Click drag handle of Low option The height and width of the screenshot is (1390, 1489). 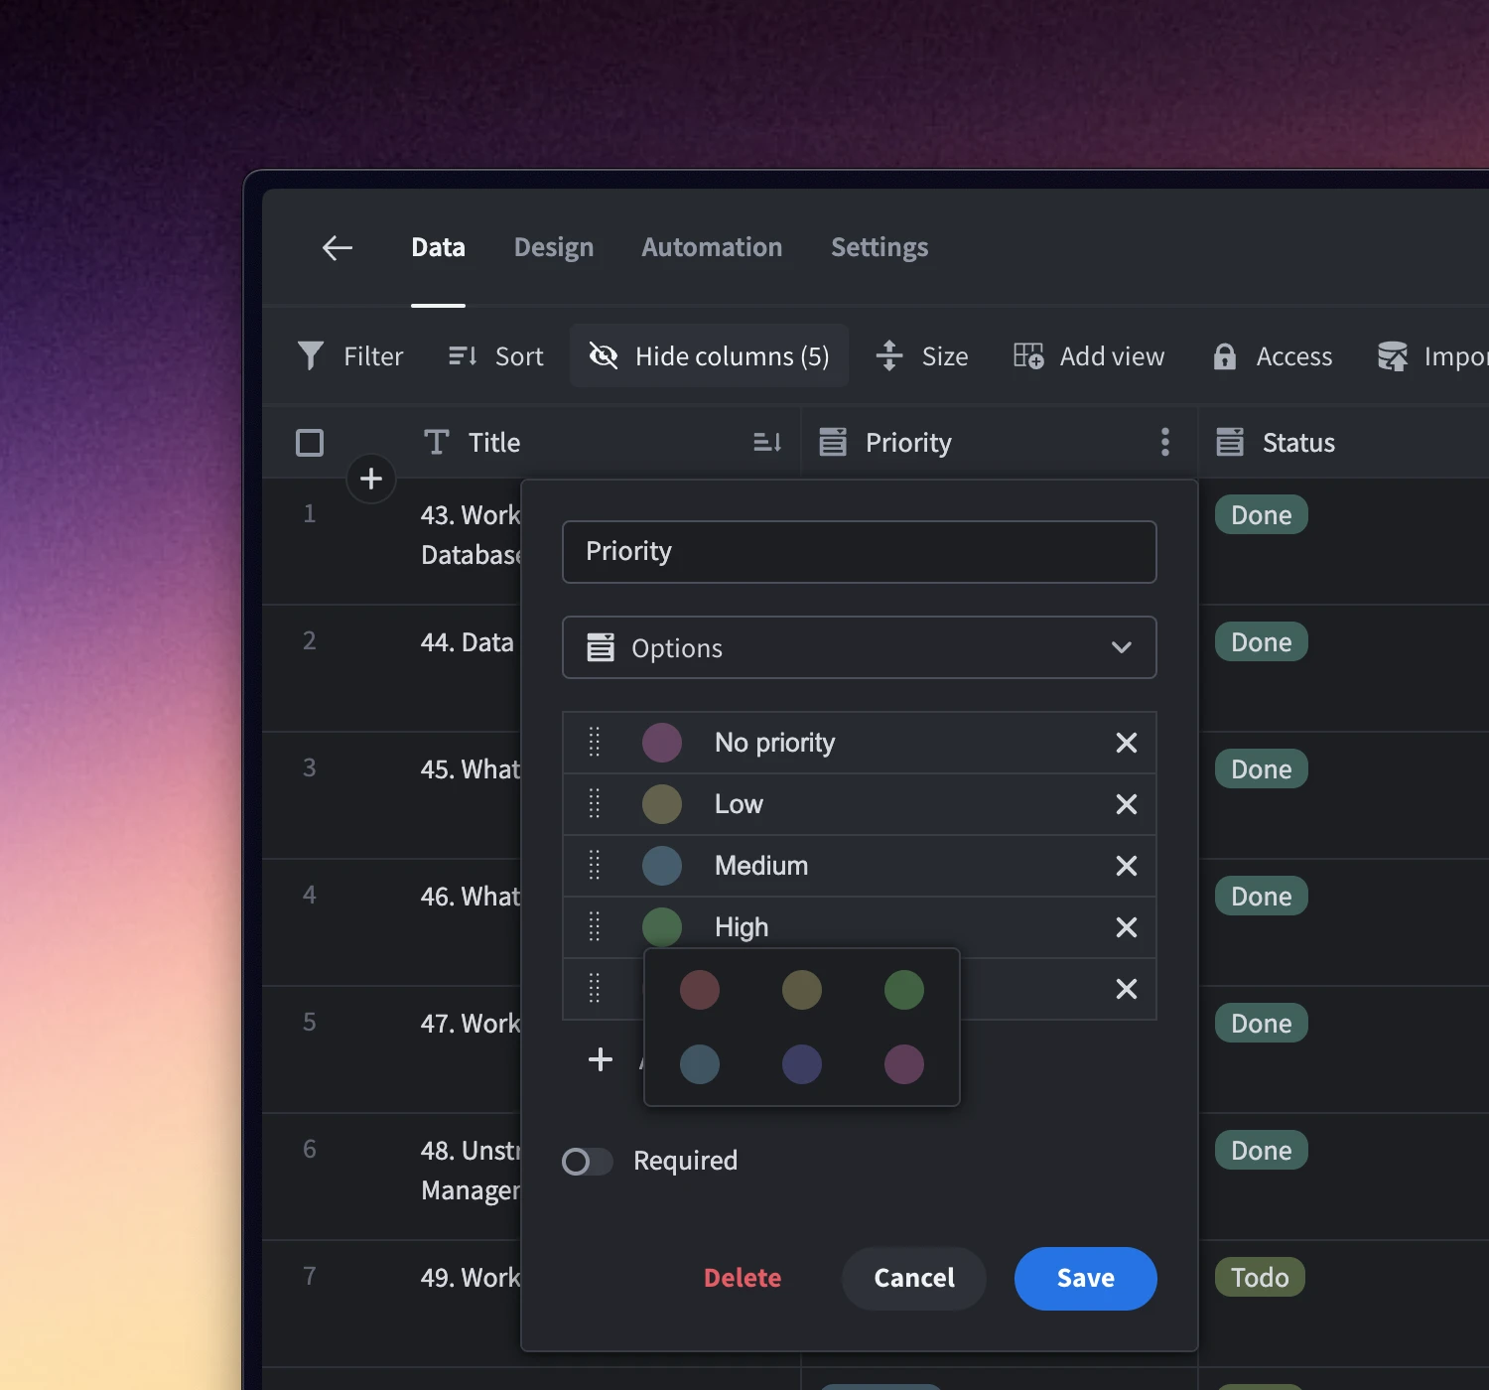(595, 804)
